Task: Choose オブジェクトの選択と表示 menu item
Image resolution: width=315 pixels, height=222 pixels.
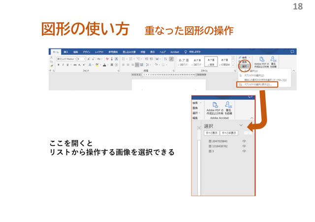Action: 258,84
